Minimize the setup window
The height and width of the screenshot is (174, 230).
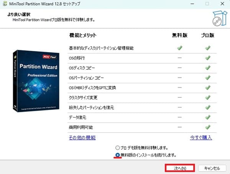[x=192, y=4]
